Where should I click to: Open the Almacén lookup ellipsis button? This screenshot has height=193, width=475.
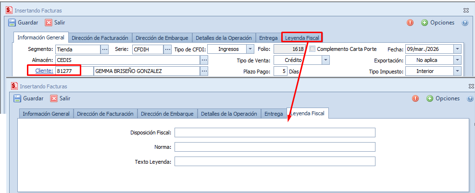coord(204,60)
